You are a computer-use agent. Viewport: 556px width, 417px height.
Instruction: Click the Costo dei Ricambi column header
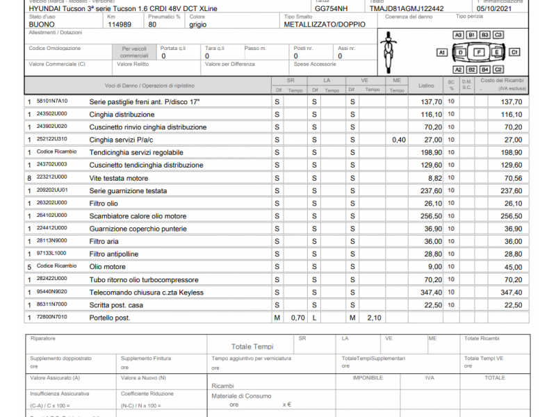(x=502, y=84)
